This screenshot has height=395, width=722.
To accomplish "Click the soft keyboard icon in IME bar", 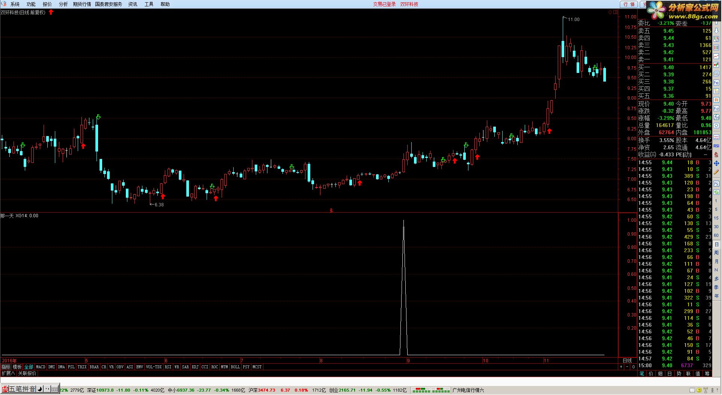I will tap(55, 389).
